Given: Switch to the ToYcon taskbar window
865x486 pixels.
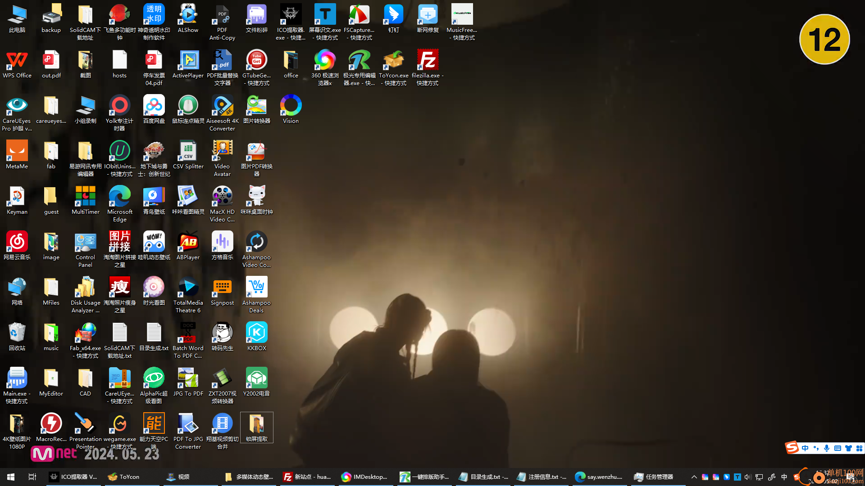Looking at the screenshot, I should (x=132, y=477).
